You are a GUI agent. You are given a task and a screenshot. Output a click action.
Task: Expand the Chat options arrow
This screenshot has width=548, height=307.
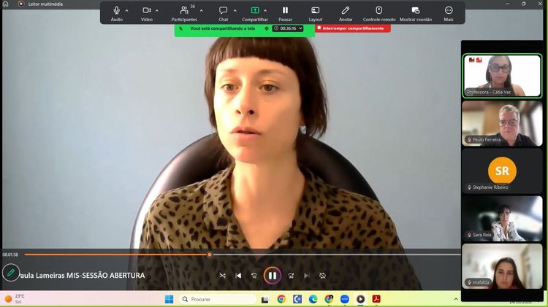click(235, 11)
